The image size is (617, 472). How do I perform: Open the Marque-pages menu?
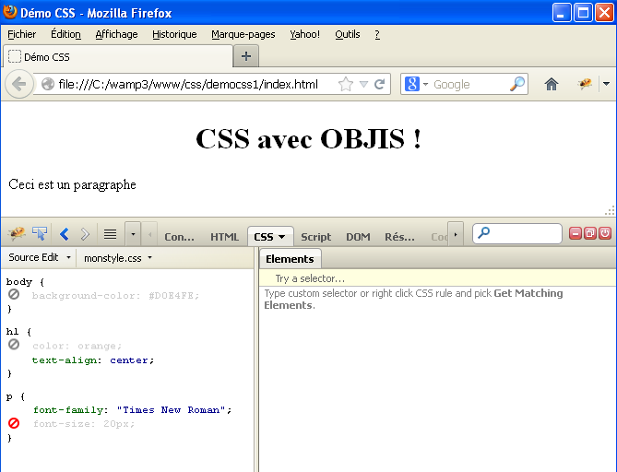243,34
